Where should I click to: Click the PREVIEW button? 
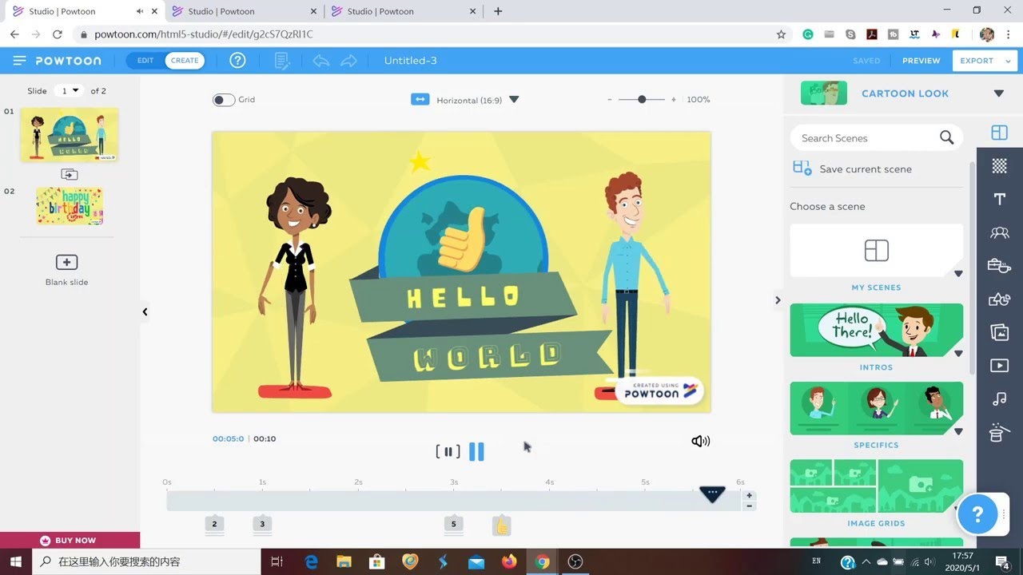point(921,61)
